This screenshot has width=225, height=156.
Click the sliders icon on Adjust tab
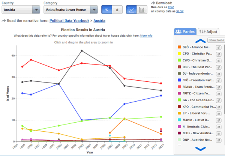pos(202,31)
